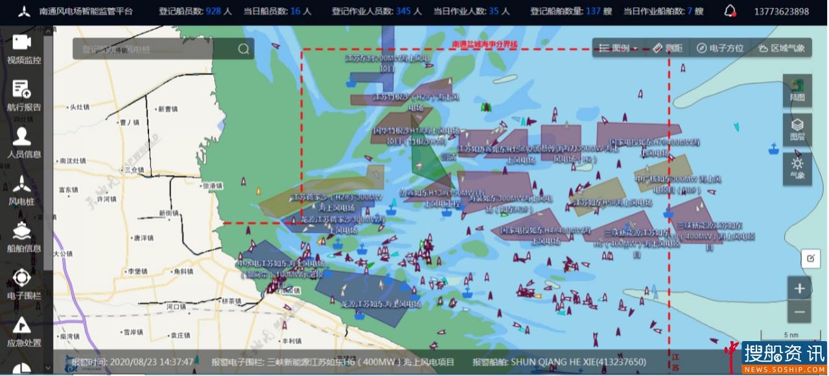Screen dimensions: 829x376
Task: Click the registered workers count 345
Action: pos(403,12)
